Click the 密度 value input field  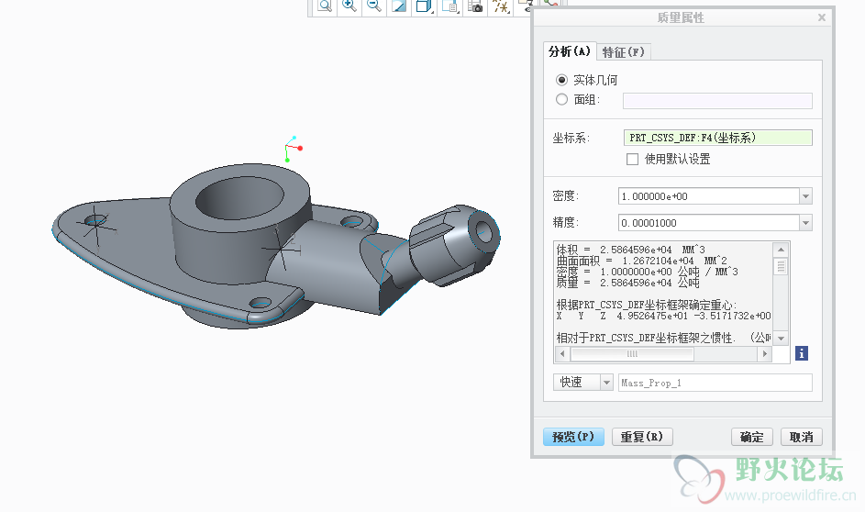pos(709,196)
